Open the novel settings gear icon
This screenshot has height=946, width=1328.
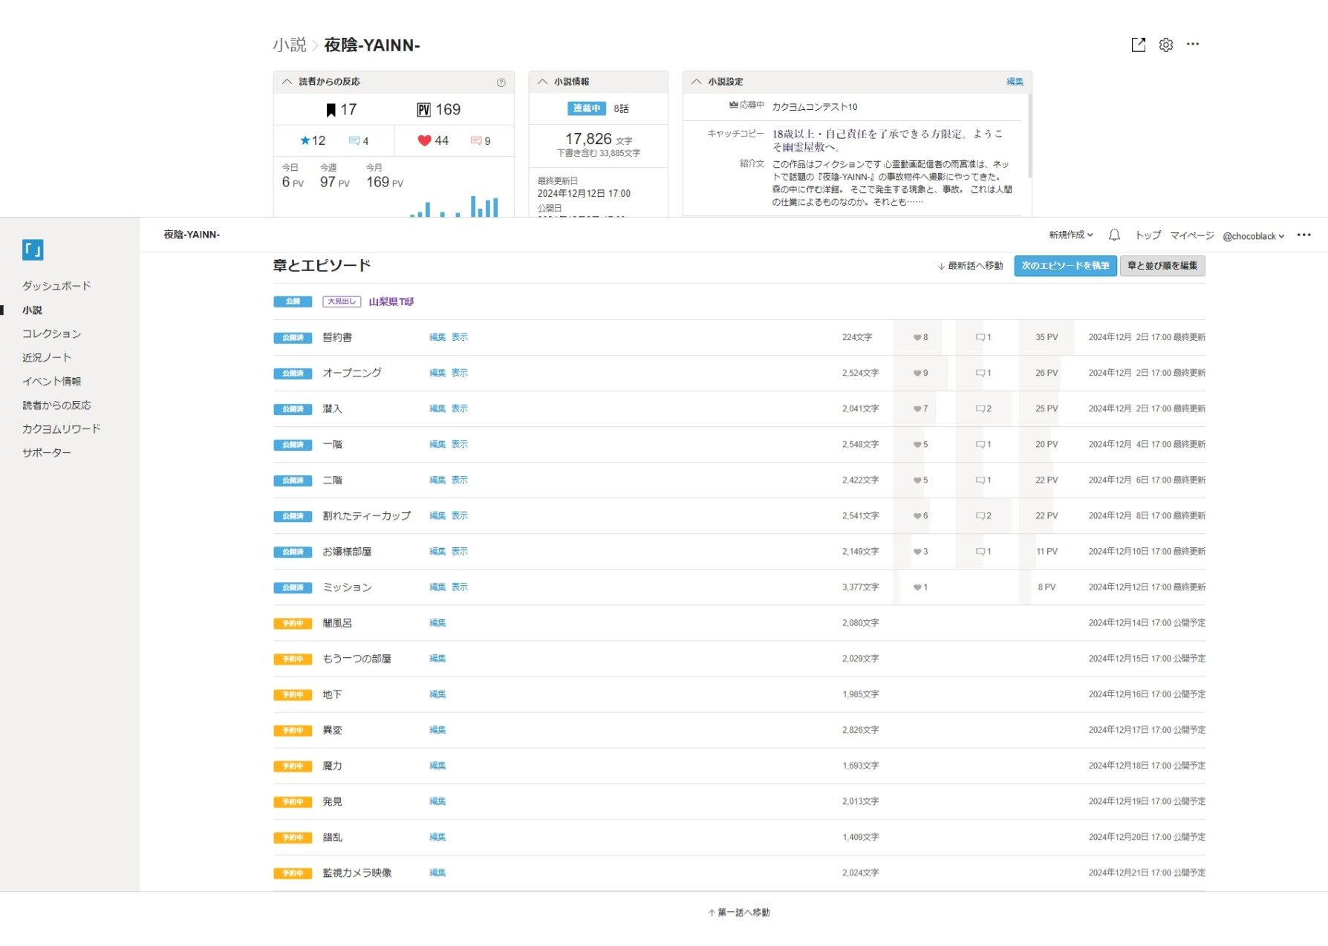point(1166,45)
